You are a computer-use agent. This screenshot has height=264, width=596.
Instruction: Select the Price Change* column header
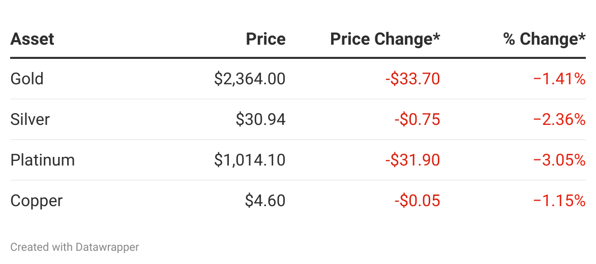(385, 39)
